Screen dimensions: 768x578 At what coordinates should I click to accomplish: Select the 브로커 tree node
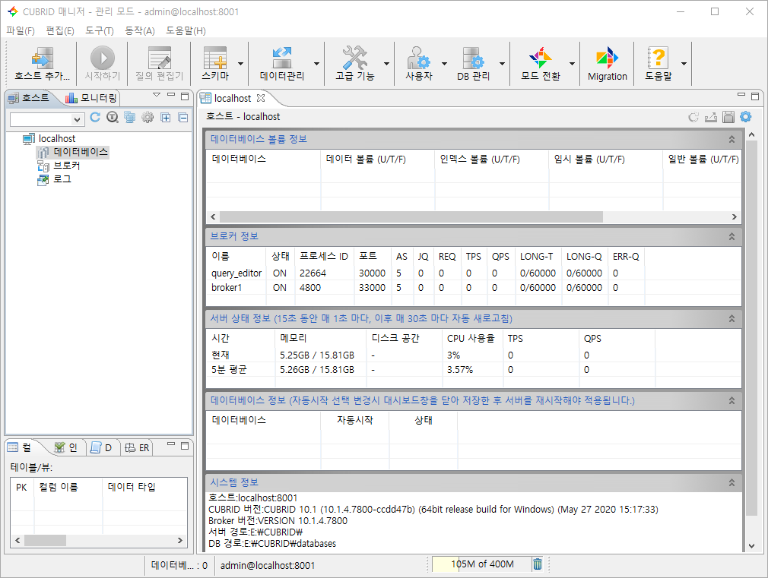(59, 166)
